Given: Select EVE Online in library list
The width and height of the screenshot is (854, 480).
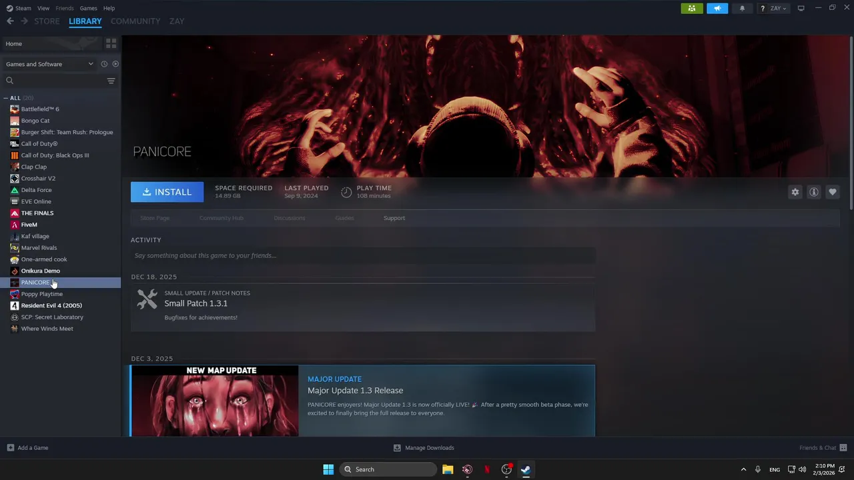Looking at the screenshot, I should [x=60, y=201].
